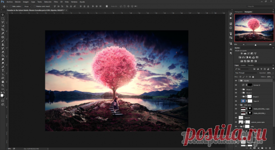Screen dimensions: 275x150
Task: Open the Archivo menu
Action: point(10,2)
